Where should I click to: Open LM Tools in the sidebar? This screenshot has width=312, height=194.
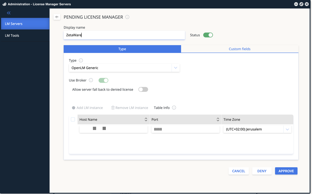point(12,36)
